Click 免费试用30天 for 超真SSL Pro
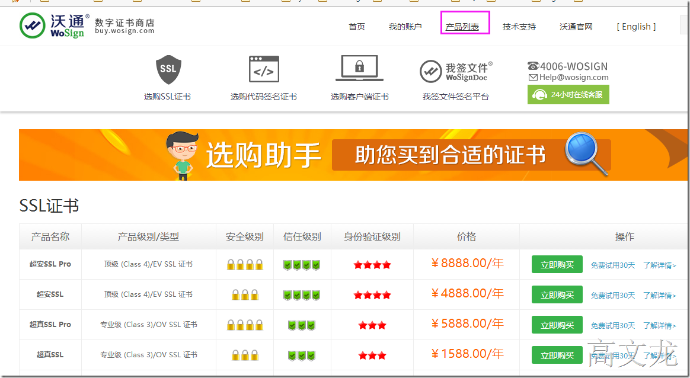 [613, 326]
